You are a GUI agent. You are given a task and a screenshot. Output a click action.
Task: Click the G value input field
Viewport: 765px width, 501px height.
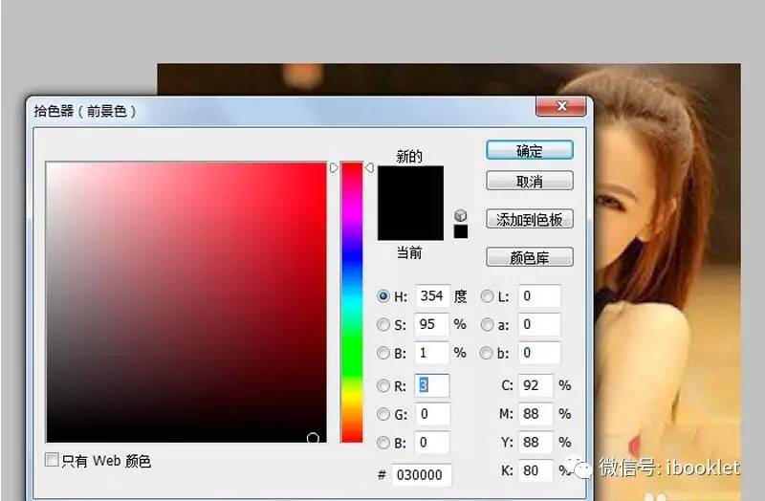(432, 414)
